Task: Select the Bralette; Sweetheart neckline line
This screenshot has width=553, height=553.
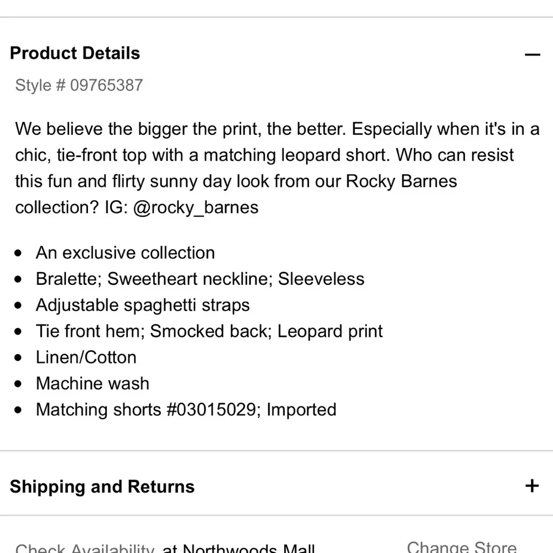Action: point(200,279)
